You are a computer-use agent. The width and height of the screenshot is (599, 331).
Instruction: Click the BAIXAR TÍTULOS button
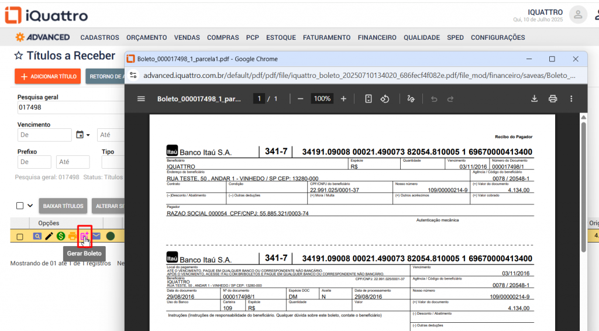pyautogui.click(x=63, y=206)
